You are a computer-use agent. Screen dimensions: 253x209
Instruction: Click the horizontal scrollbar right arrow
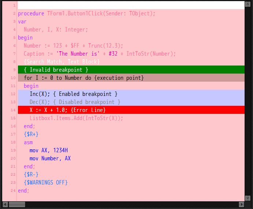coord(241,204)
